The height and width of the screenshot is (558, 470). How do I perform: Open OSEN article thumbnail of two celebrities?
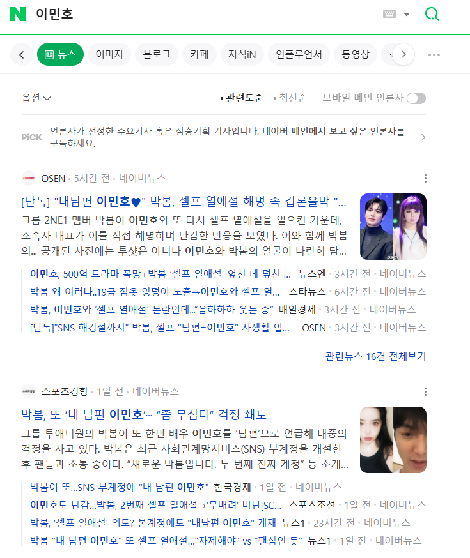tap(393, 227)
